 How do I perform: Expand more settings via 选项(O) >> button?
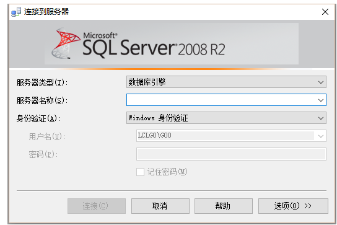(293, 206)
